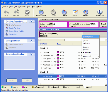Click the Undo toolbar icon
Screen dimensions: 108x92
(6, 12)
